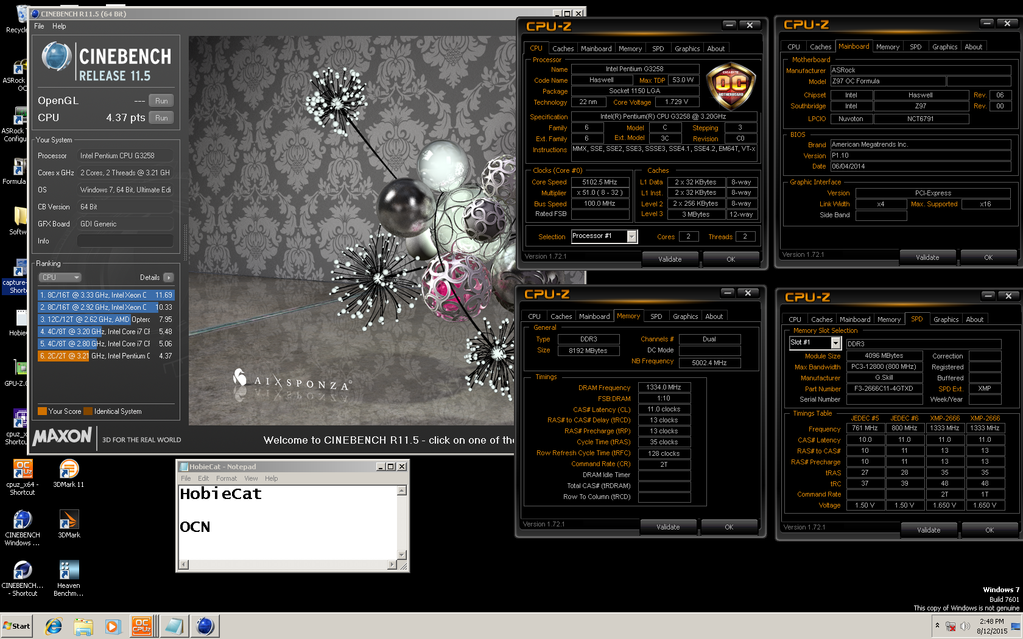Viewport: 1023px width, 639px height.
Task: Click DRAM Frequency value 1334.0 MHz
Action: 664,387
